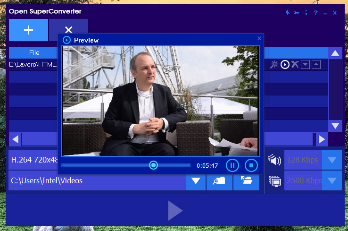Image resolution: width=348 pixels, height=231 pixels.
Task: Close the Preview window
Action: point(259,38)
